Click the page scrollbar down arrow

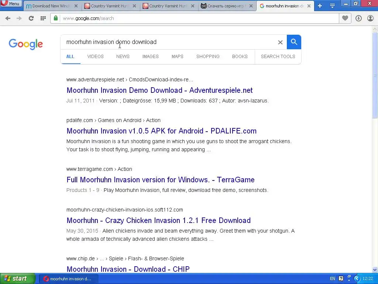pyautogui.click(x=375, y=270)
